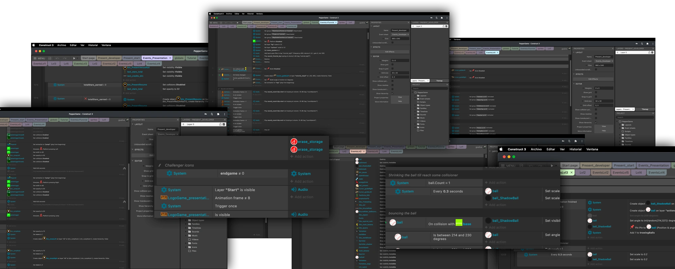The image size is (675, 269).
Task: Expand Layouts folder arrow in top-center Project panel
Action: coord(415,96)
